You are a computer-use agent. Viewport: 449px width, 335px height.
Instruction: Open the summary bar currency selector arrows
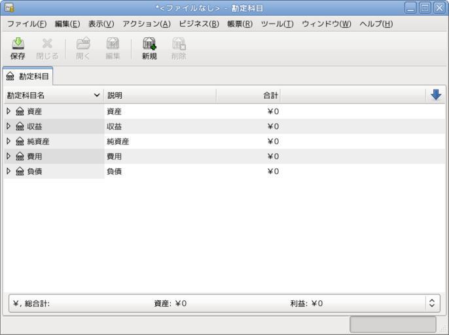pyautogui.click(x=431, y=304)
